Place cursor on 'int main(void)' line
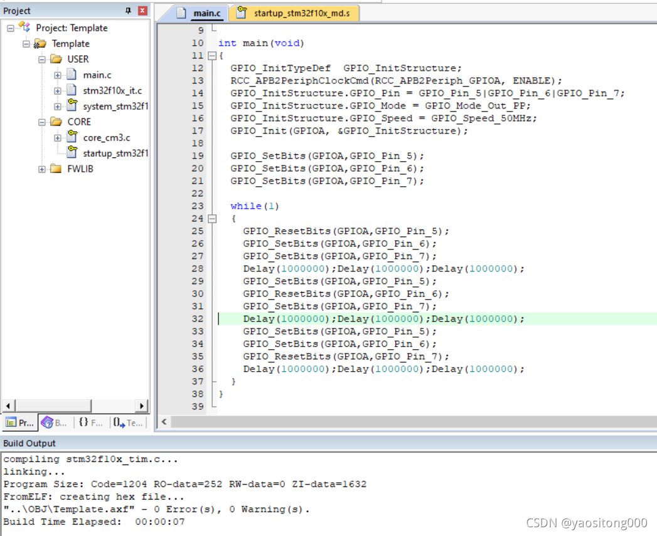 coord(261,43)
